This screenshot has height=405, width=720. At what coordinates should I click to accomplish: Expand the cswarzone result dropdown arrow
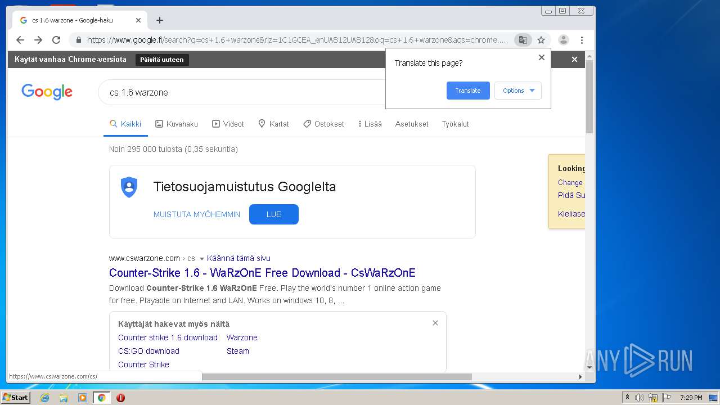pos(202,259)
